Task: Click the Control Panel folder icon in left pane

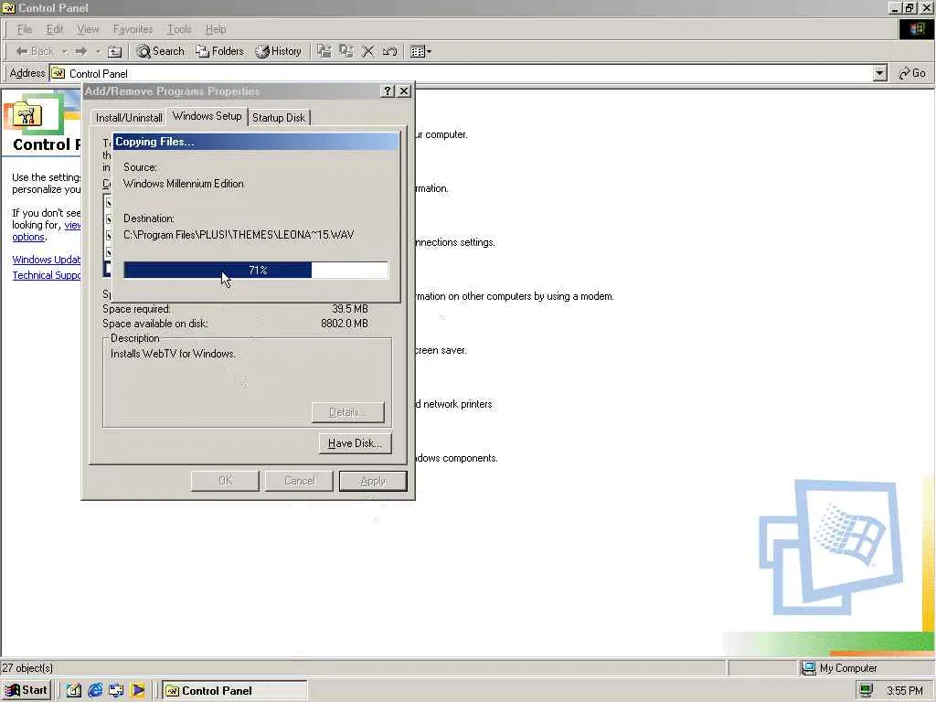Action: (27, 113)
